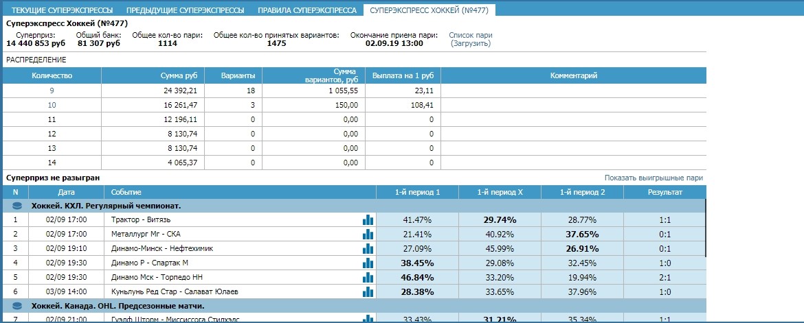The width and height of the screenshot is (804, 323).
Task: Open the quantity 10 link in distribution table
Action: (x=52, y=105)
